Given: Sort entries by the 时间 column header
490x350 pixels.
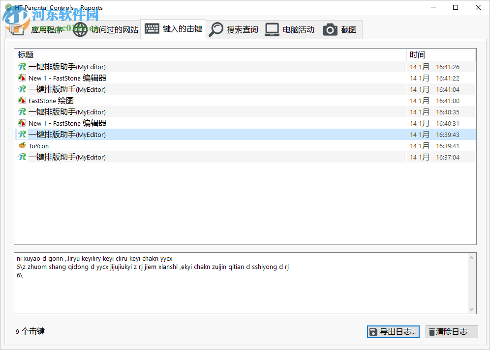Looking at the screenshot, I should pyautogui.click(x=417, y=54).
